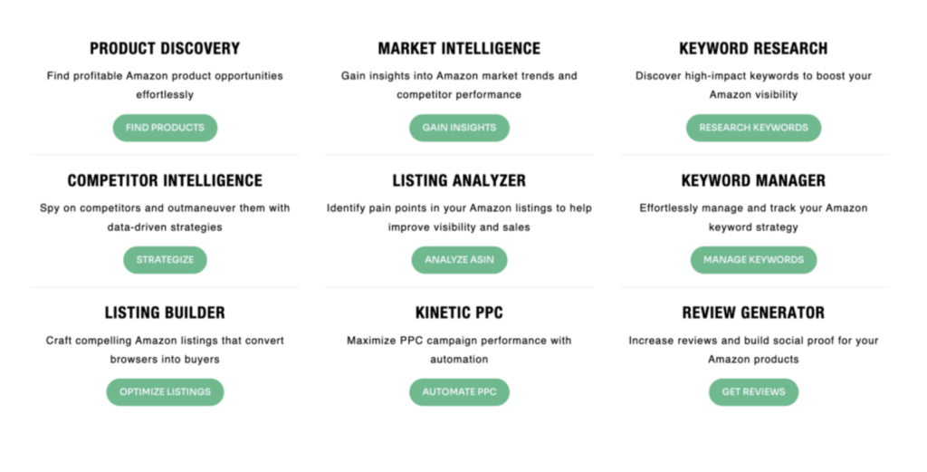The width and height of the screenshot is (927, 472).
Task: Click the Keyword Research heading
Action: 753,49
